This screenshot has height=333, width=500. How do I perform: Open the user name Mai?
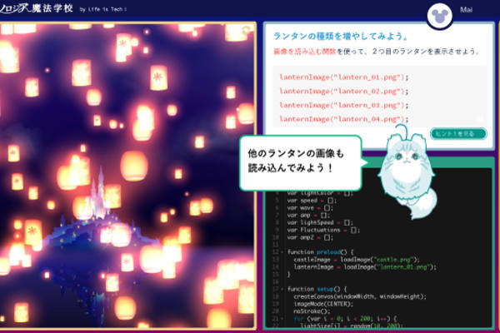pyautogui.click(x=466, y=10)
